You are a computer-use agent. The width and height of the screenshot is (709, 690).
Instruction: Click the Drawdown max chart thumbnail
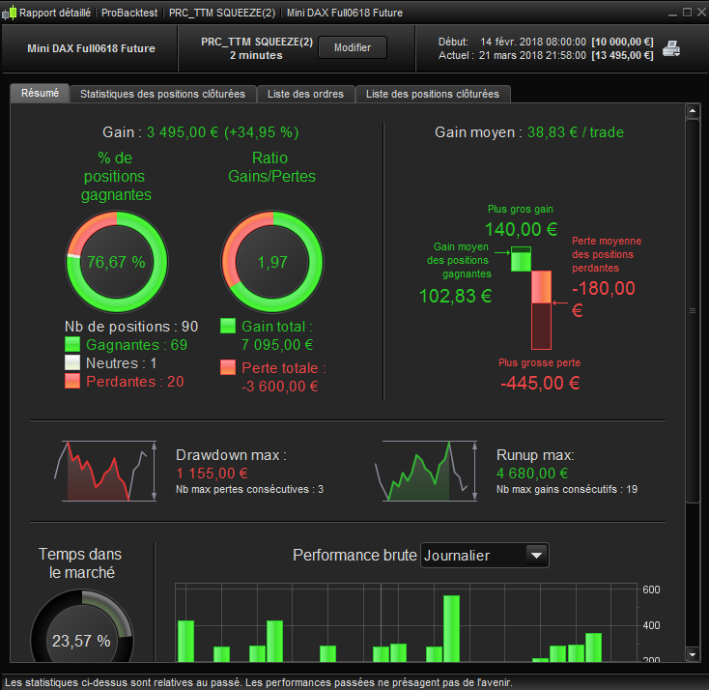pos(106,471)
